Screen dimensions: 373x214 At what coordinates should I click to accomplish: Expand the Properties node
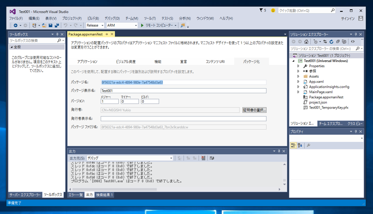pos(298,66)
